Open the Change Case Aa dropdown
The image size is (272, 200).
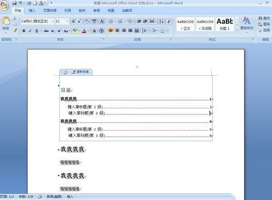(66, 31)
